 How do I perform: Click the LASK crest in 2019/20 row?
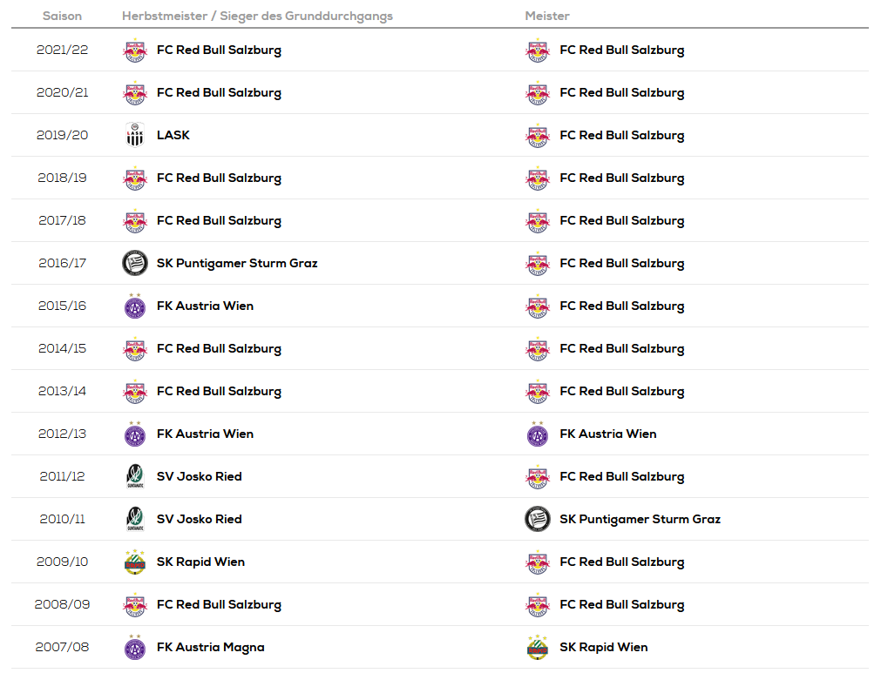click(x=135, y=135)
